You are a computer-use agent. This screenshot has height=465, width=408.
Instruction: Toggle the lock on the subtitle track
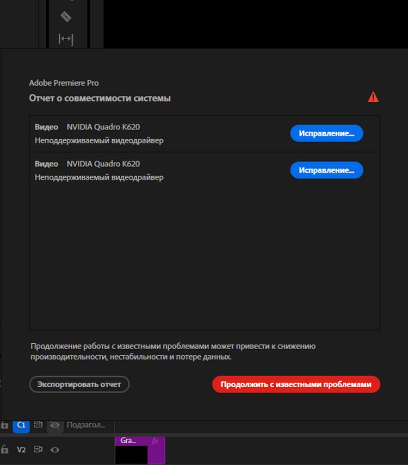[4, 425]
